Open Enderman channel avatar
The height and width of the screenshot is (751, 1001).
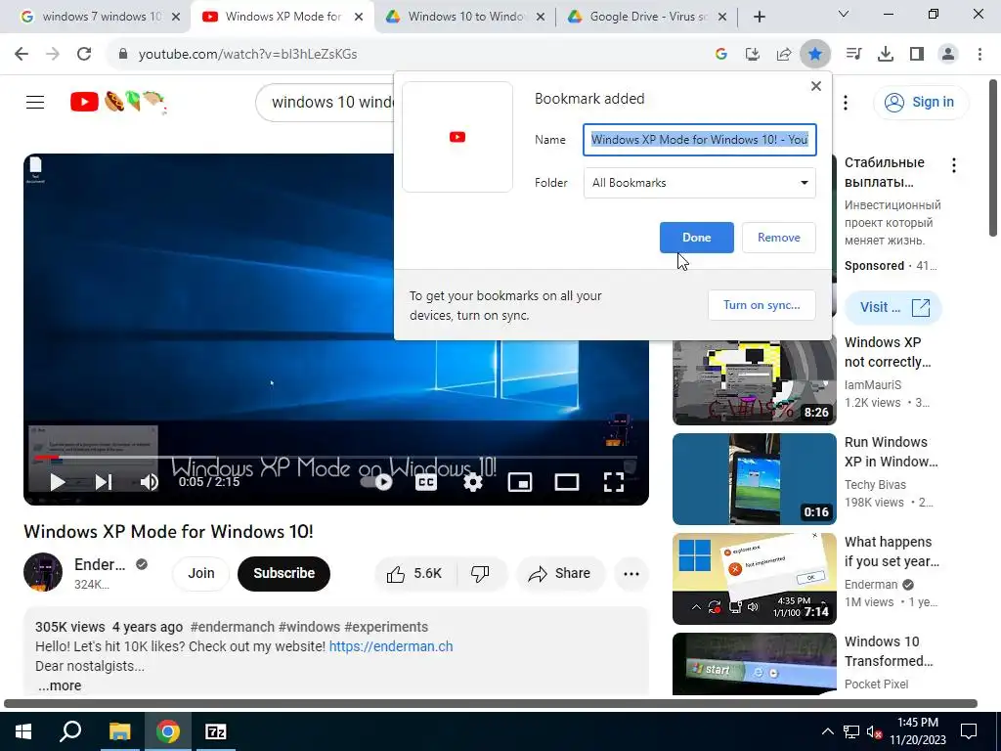[43, 572]
